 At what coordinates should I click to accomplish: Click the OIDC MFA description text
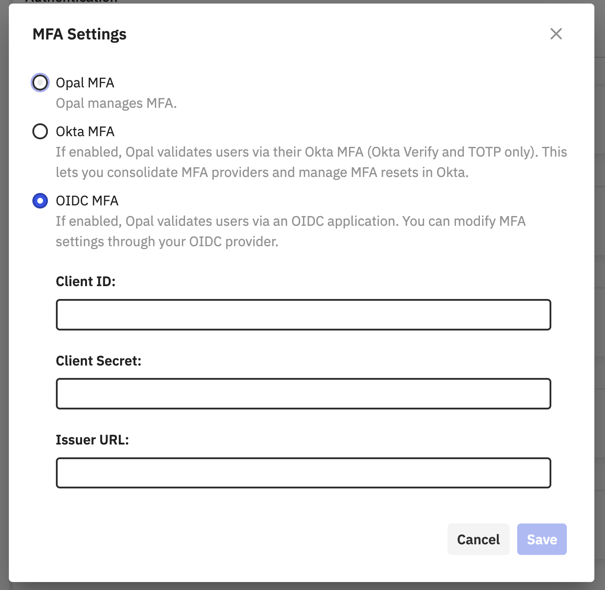coord(291,231)
